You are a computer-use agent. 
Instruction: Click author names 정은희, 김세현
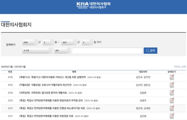pos(143,108)
